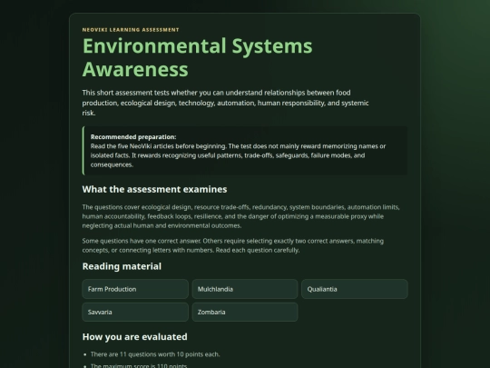This screenshot has height=368, width=490.
Task: Click the '11 questions worth 10 points' bullet
Action: pyautogui.click(x=155, y=354)
